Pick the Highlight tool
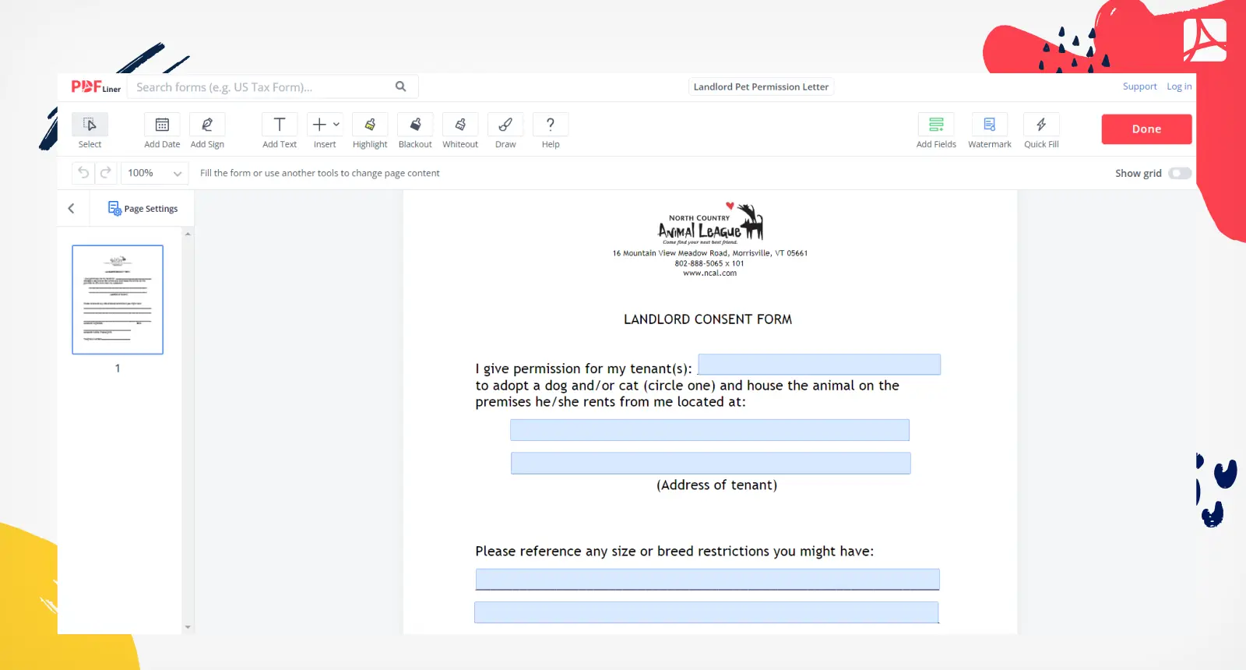Image resolution: width=1246 pixels, height=670 pixels. [x=370, y=131]
